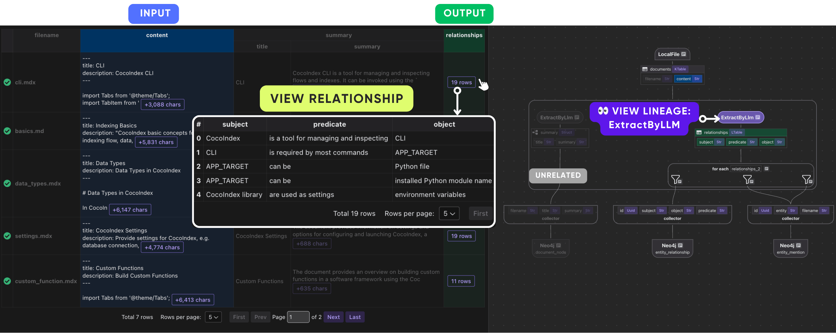Click the struct tree icon beside summary Struct
The width and height of the screenshot is (836, 333).
click(x=535, y=132)
